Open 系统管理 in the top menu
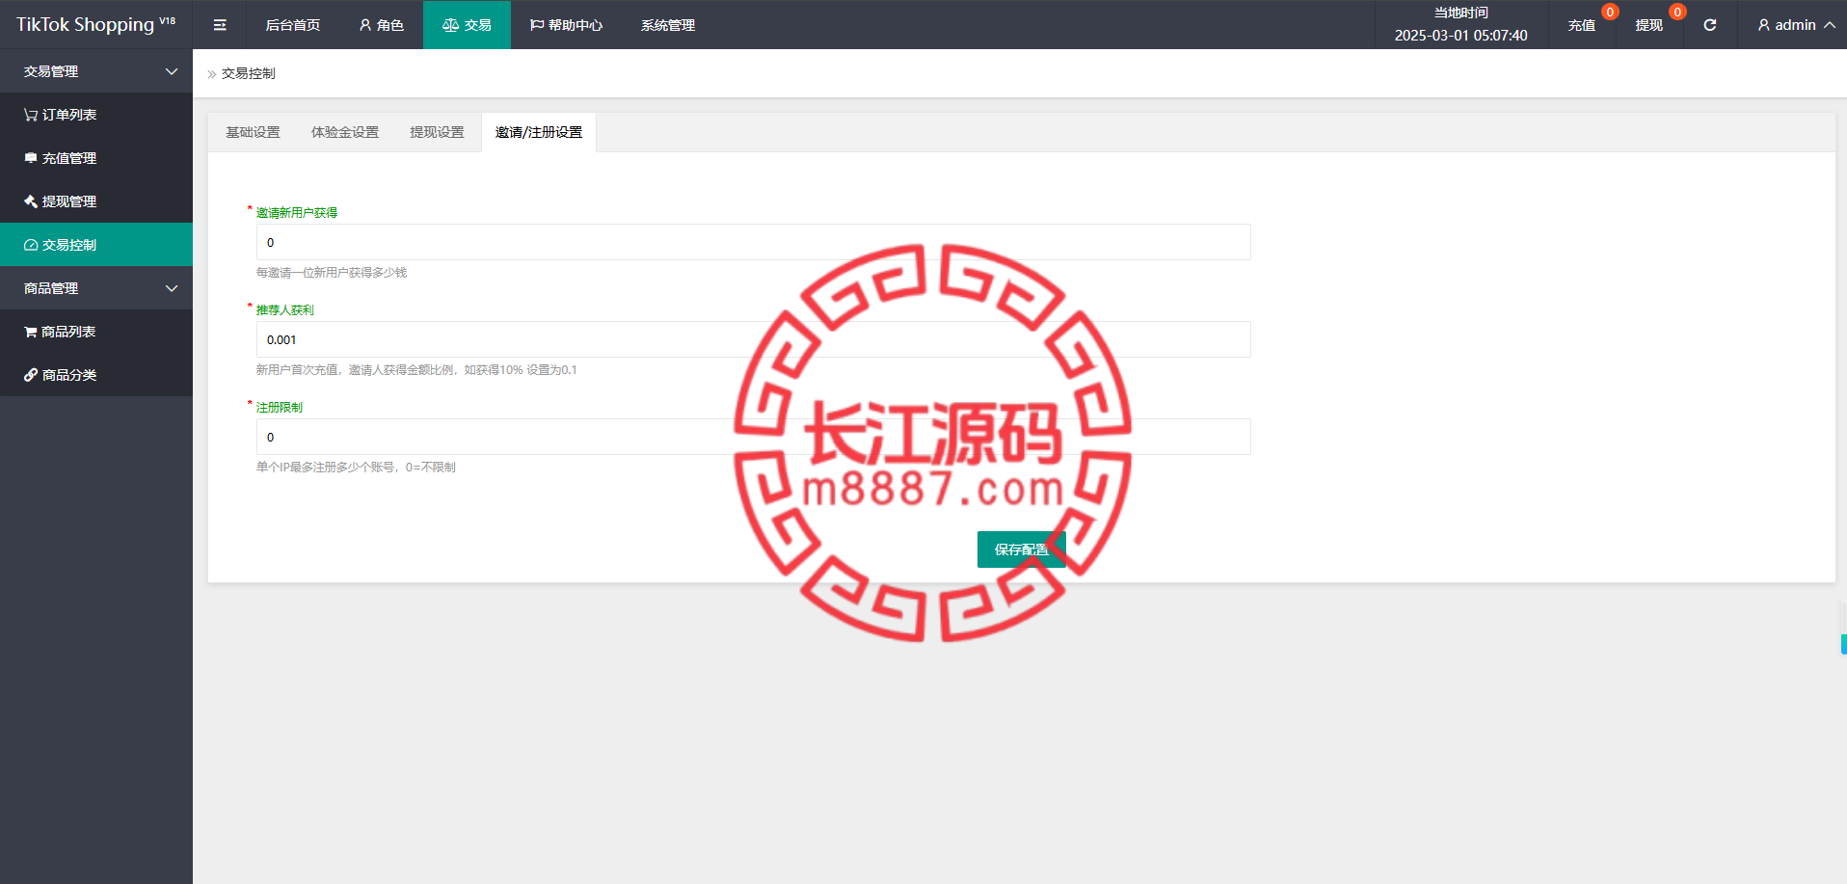This screenshot has width=1847, height=884. coord(668,25)
